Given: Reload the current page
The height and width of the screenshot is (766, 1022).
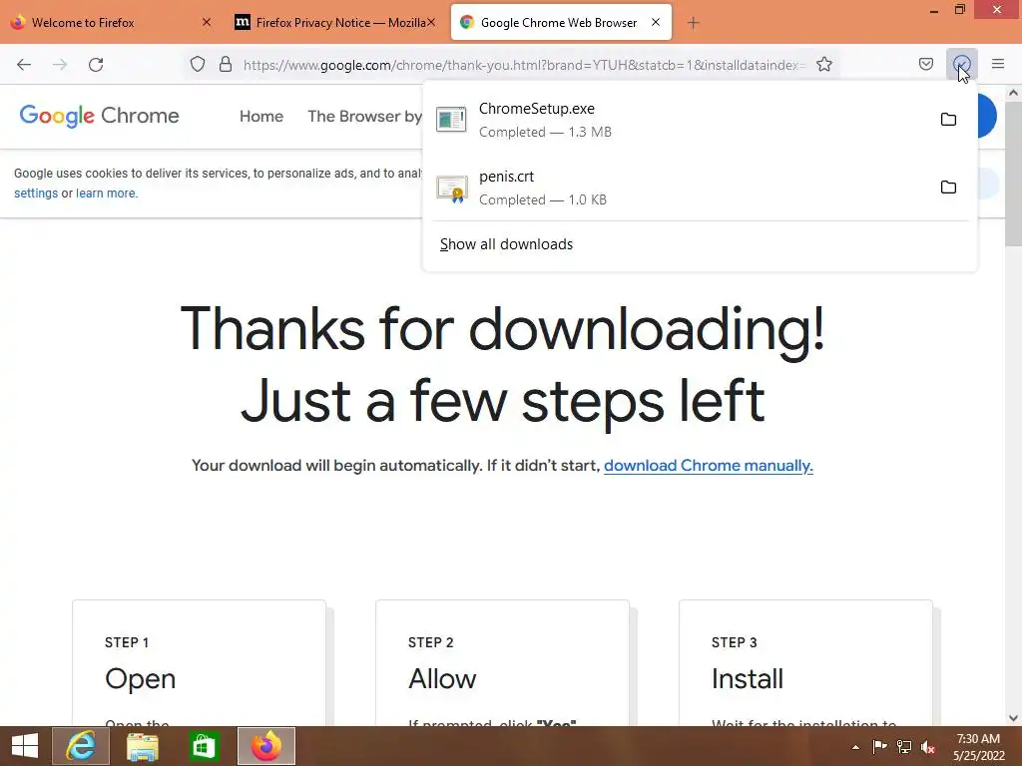Looking at the screenshot, I should 96,65.
